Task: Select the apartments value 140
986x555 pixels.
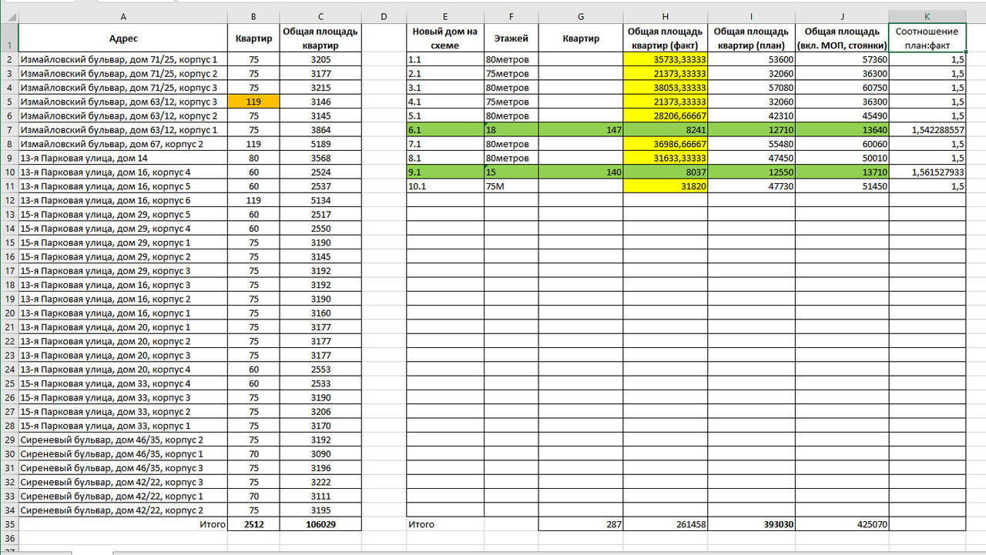Action: [581, 172]
